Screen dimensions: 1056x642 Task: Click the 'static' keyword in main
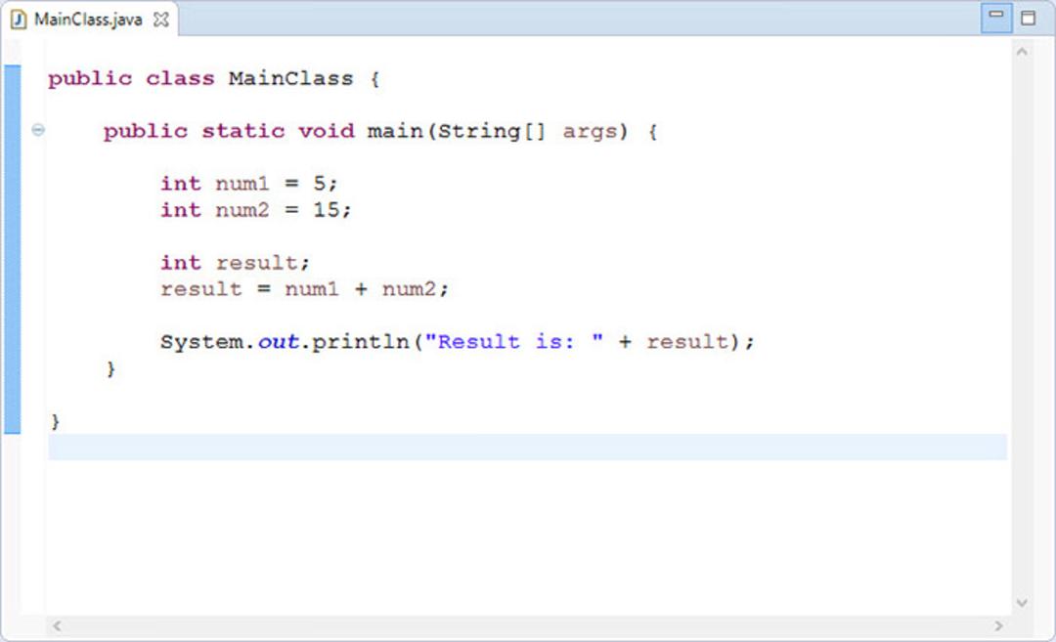pos(243,131)
